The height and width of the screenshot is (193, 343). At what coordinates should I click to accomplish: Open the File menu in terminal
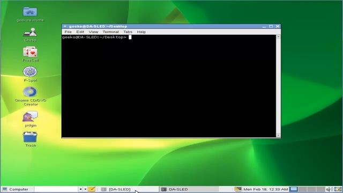point(68,32)
